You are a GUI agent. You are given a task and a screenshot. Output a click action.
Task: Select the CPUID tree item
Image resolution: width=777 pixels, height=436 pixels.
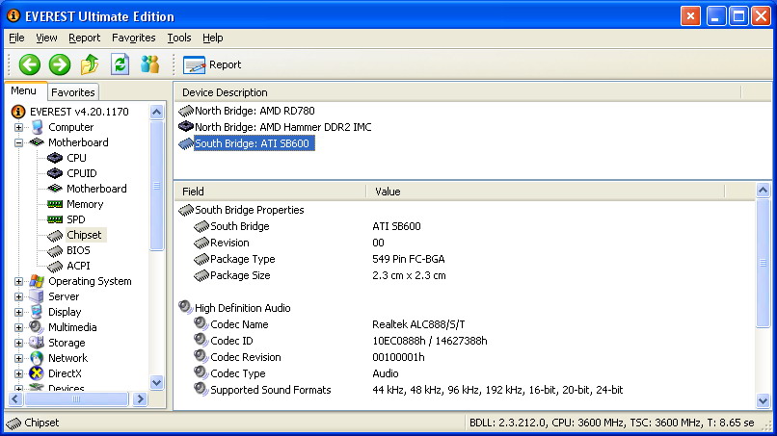click(x=82, y=173)
